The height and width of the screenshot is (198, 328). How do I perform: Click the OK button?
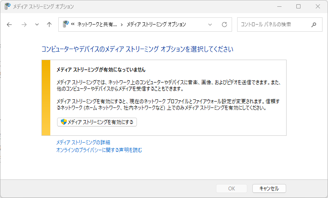pos(231,188)
